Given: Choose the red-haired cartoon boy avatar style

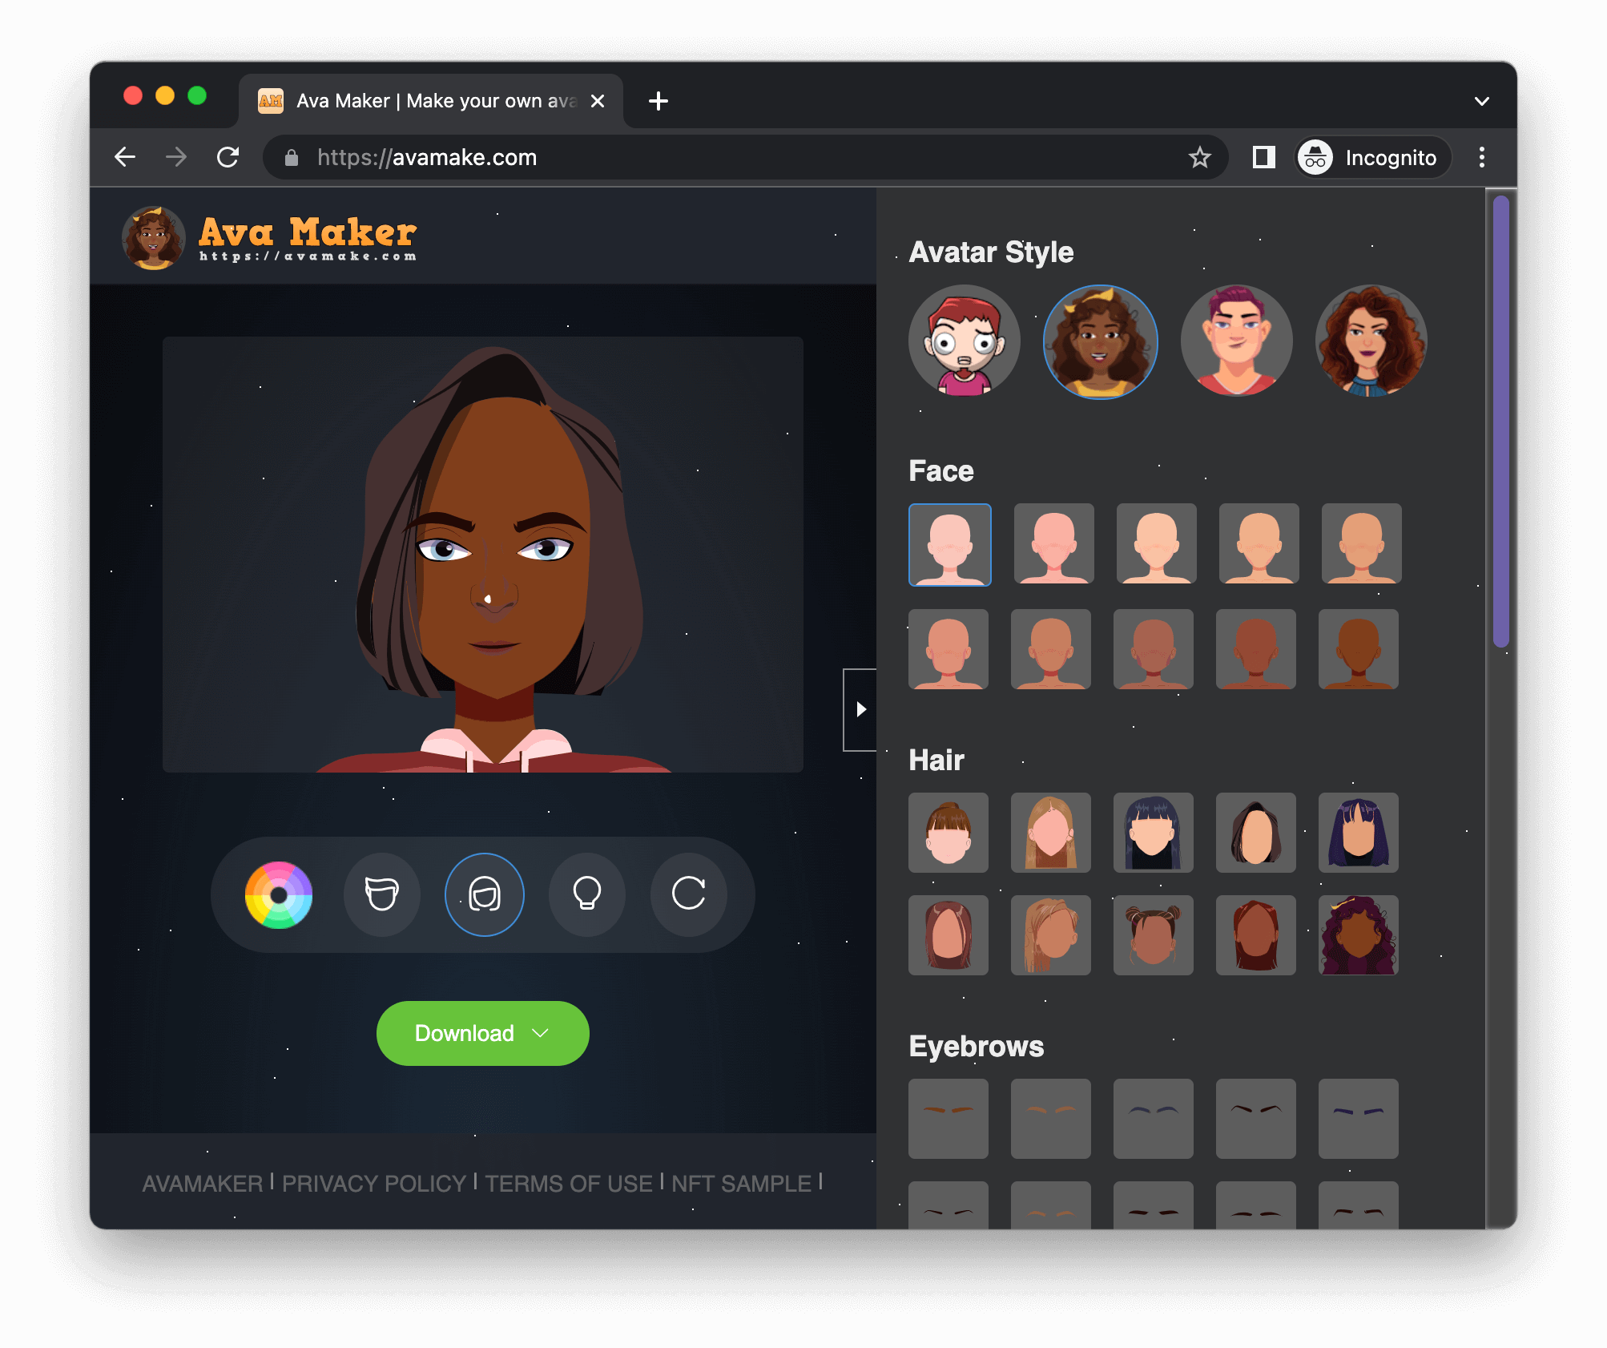Looking at the screenshot, I should point(965,341).
